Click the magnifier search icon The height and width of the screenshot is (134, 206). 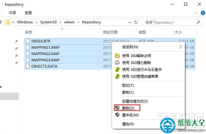point(198,22)
